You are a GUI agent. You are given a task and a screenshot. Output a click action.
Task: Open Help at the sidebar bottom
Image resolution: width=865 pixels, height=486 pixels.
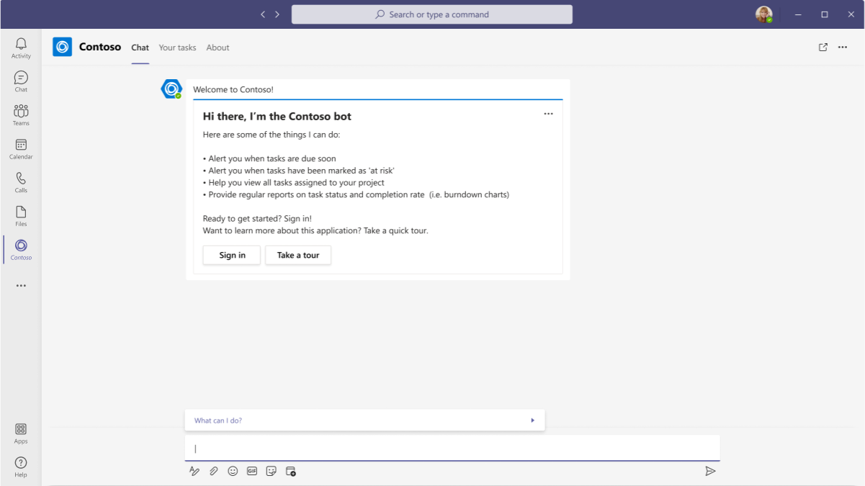coord(21,467)
